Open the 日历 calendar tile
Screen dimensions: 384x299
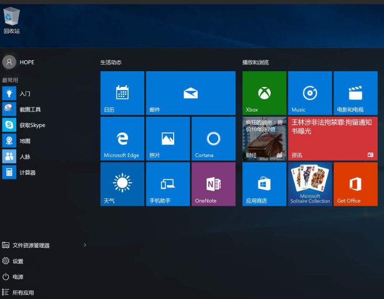coord(122,93)
